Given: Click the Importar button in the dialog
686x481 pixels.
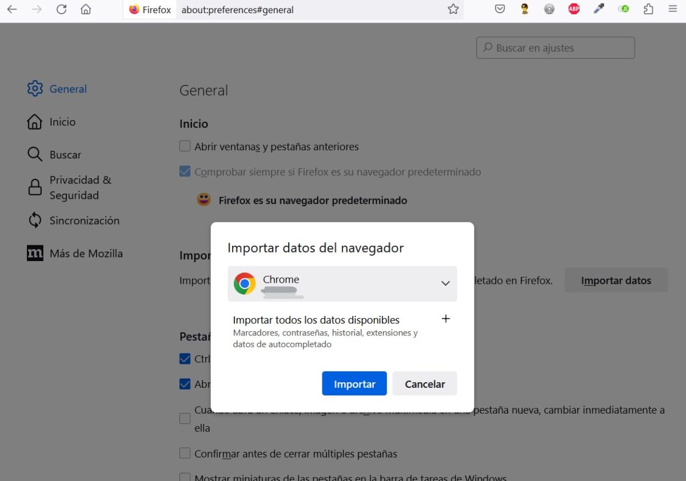Looking at the screenshot, I should pyautogui.click(x=354, y=383).
